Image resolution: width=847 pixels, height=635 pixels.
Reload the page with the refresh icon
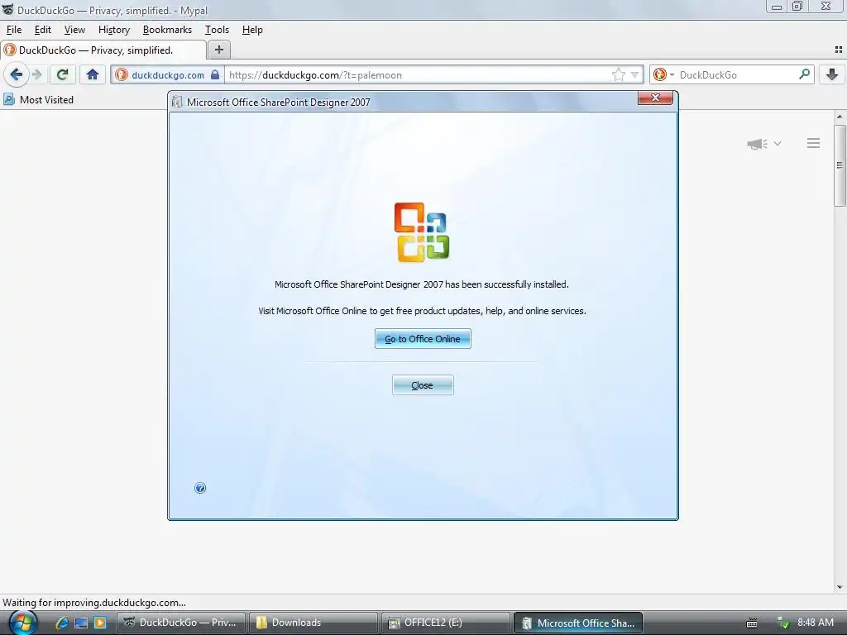tap(62, 74)
